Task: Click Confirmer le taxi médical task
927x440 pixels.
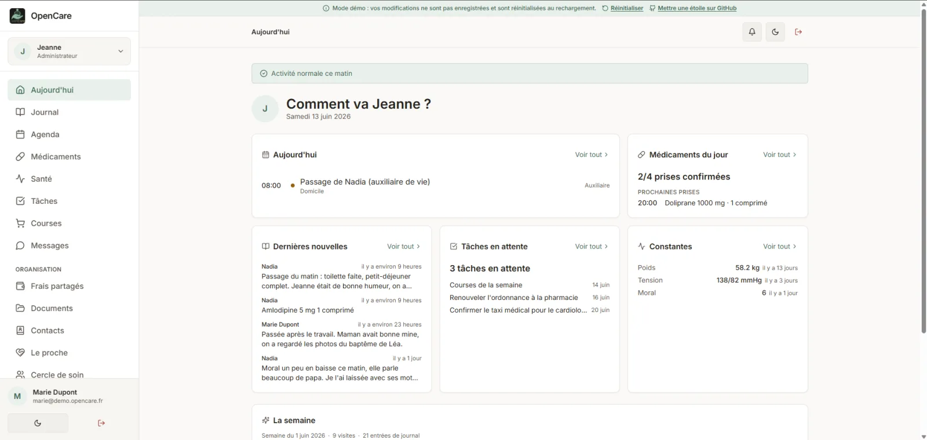Action: (x=530, y=310)
